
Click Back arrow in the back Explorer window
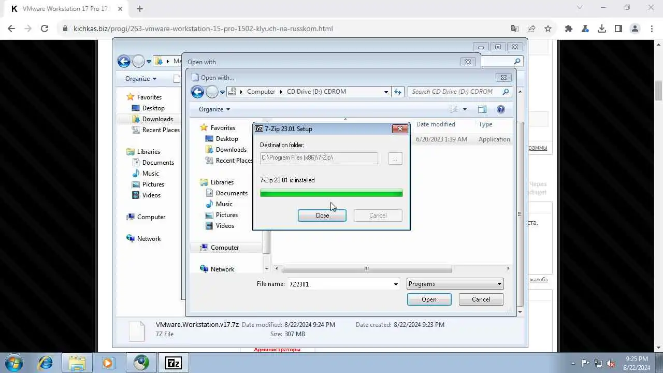(x=124, y=62)
